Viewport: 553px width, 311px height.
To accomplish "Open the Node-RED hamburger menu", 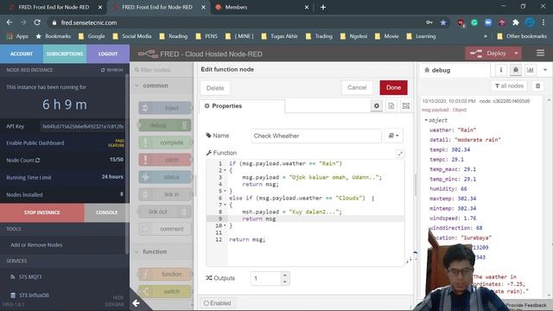I will tap(540, 54).
